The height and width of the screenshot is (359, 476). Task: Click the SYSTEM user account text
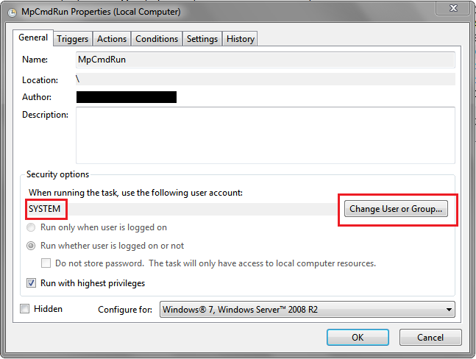pyautogui.click(x=45, y=209)
